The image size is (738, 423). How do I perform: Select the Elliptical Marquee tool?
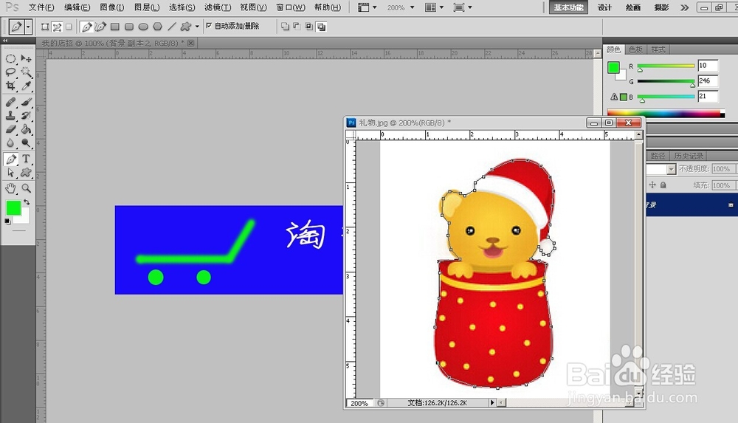pyautogui.click(x=10, y=59)
